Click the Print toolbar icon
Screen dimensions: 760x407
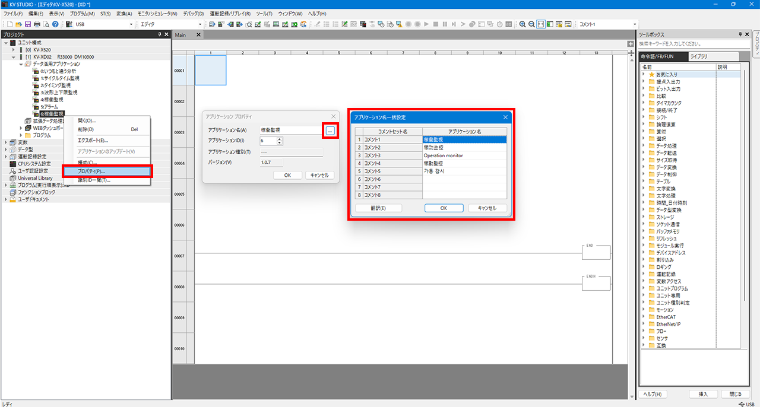pyautogui.click(x=37, y=24)
